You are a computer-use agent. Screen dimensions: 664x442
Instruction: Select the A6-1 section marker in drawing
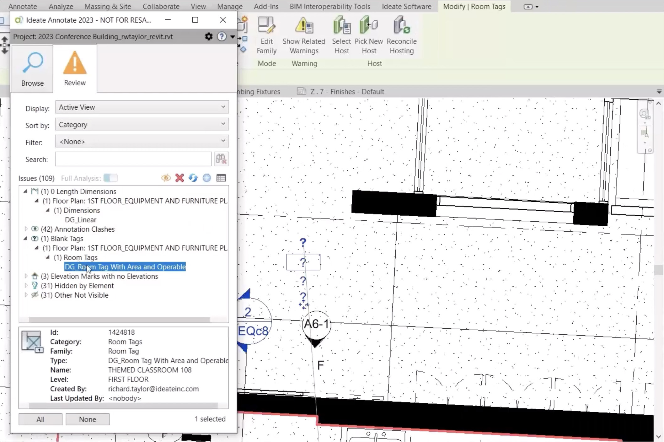click(316, 328)
